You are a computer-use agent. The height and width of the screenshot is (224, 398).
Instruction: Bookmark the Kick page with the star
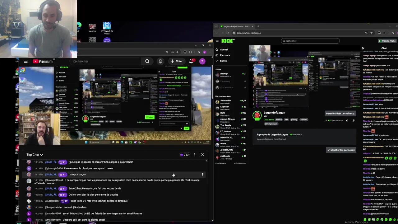[371, 33]
